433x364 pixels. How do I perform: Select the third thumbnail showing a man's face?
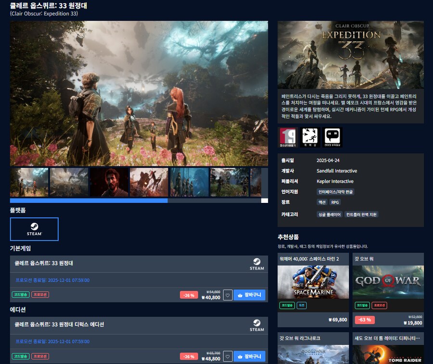pos(109,182)
